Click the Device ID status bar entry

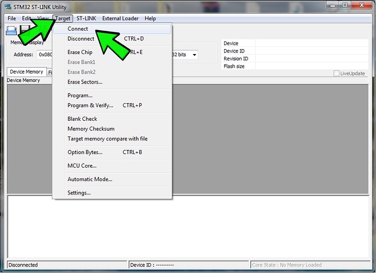[189, 265]
